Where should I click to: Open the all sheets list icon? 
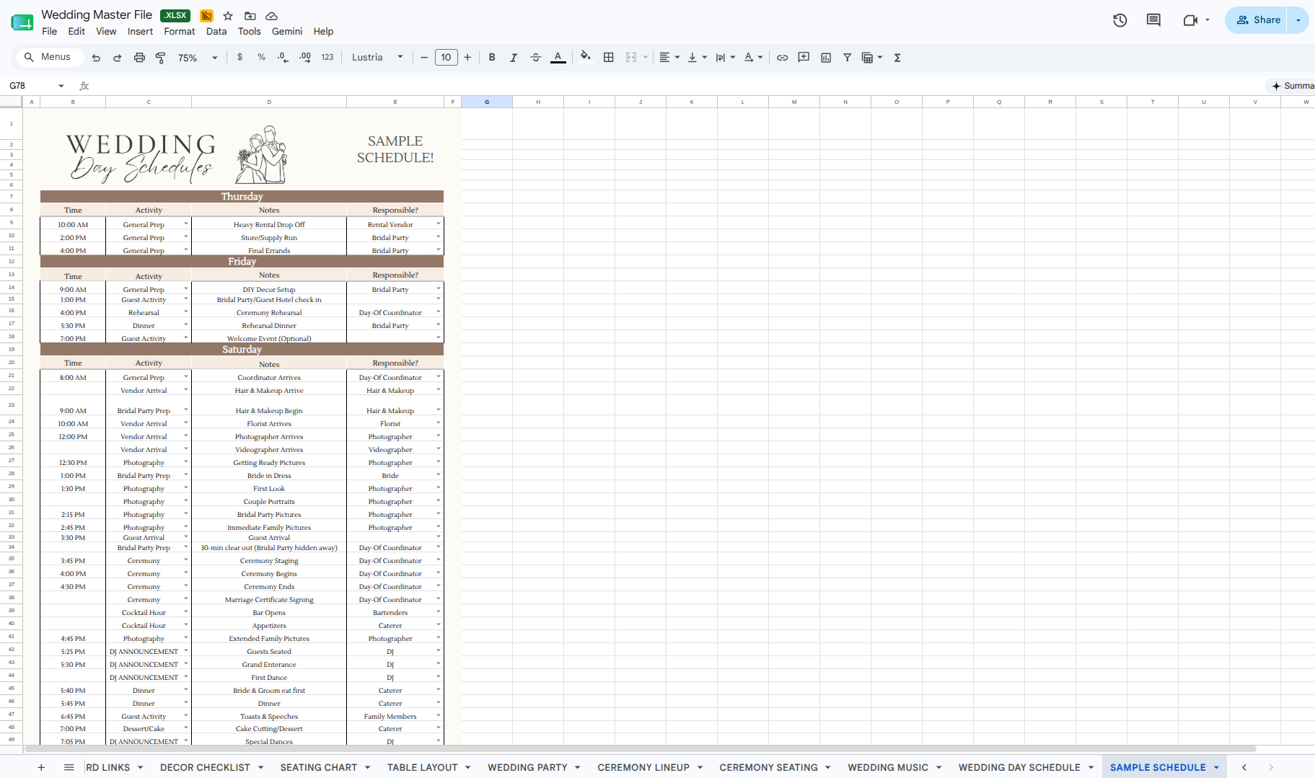coord(69,767)
